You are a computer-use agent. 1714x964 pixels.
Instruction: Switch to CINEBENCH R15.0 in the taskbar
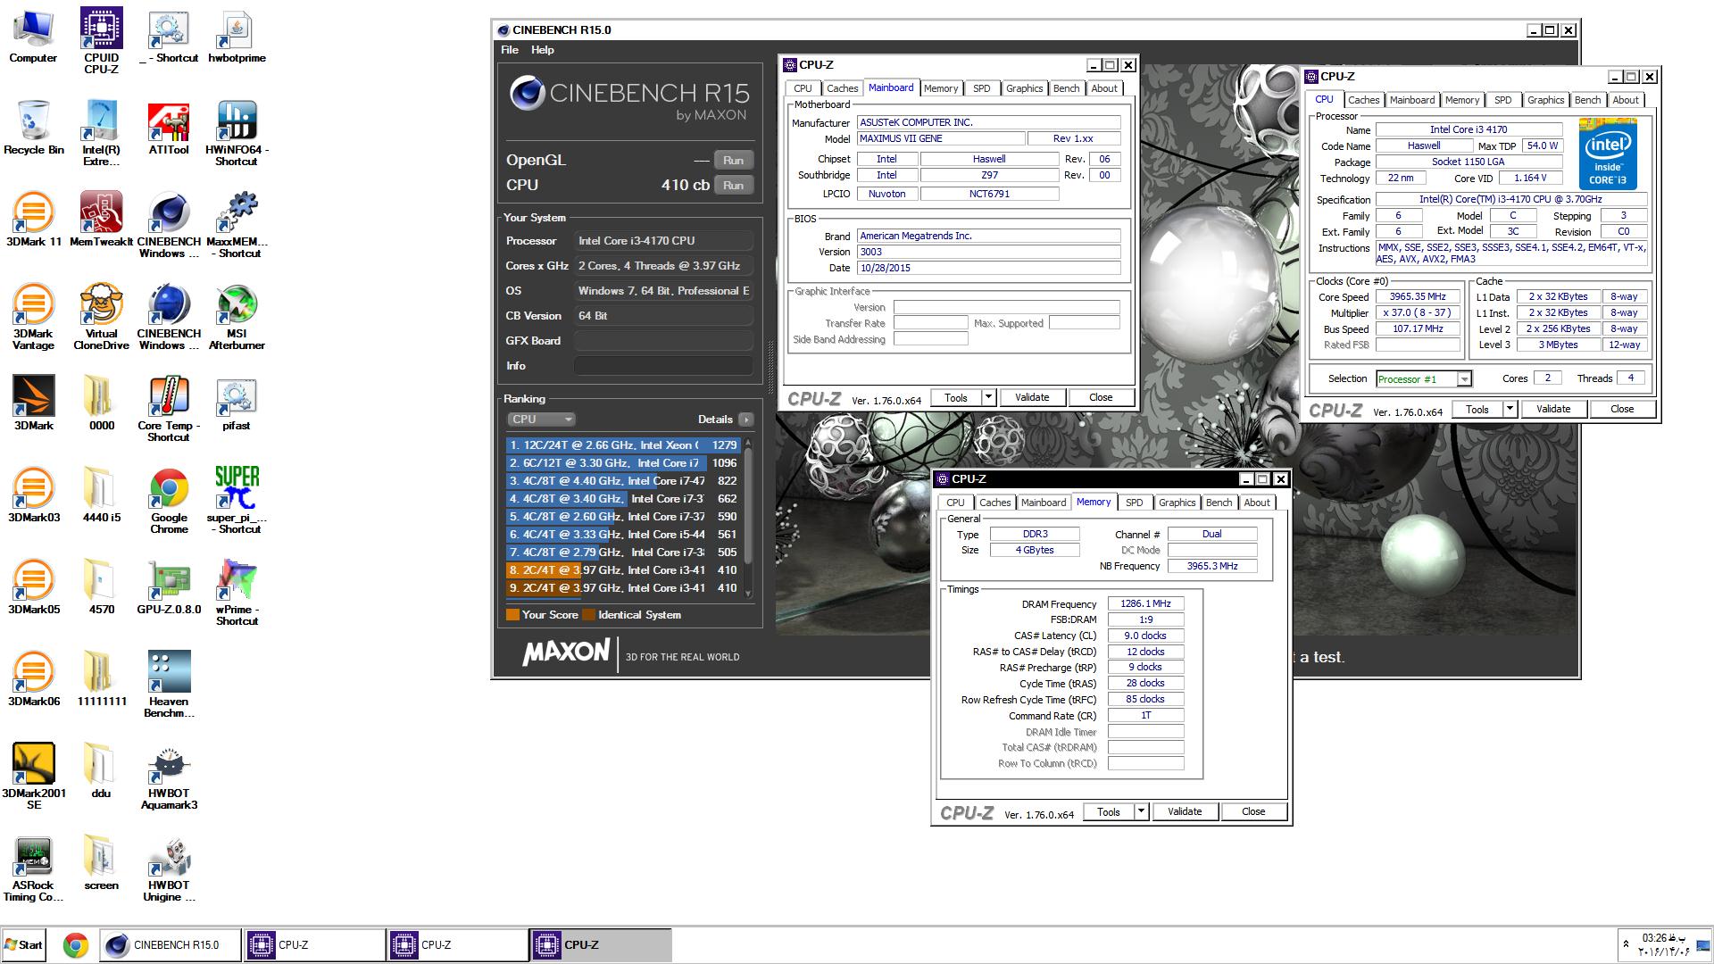170,945
